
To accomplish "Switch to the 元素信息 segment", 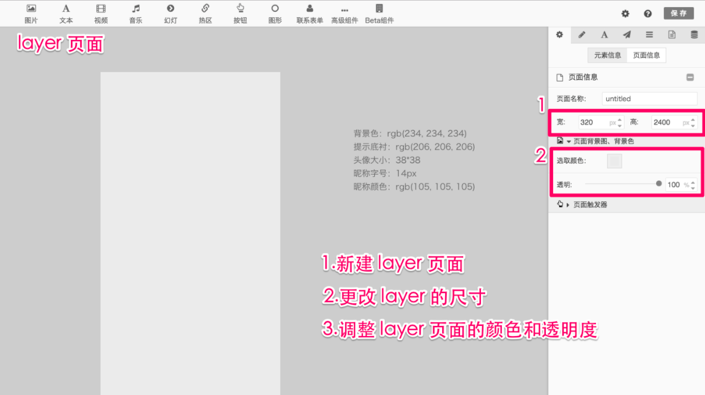I will (607, 55).
